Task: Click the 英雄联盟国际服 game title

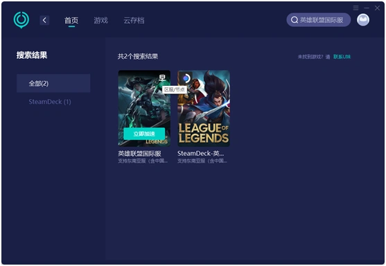Action: click(139, 154)
